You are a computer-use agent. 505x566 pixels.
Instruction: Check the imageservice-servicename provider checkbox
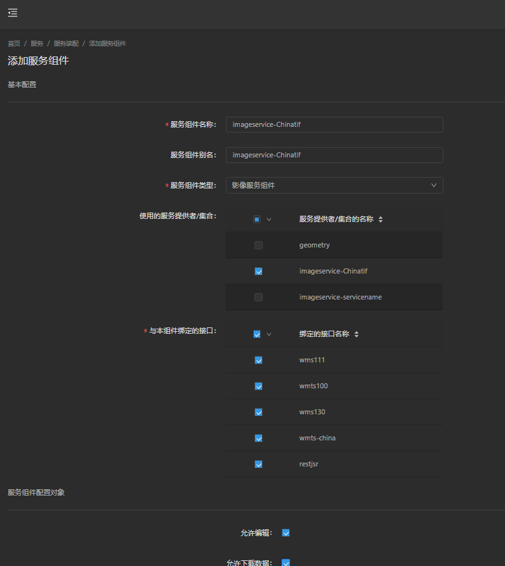click(258, 298)
